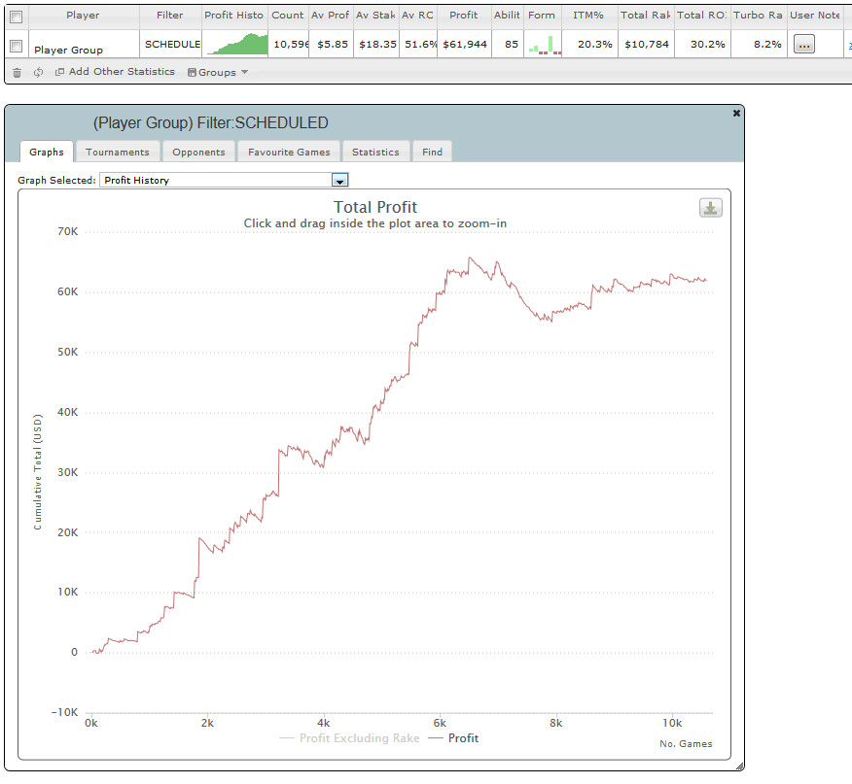Sort by the Profit column header

pos(464,16)
